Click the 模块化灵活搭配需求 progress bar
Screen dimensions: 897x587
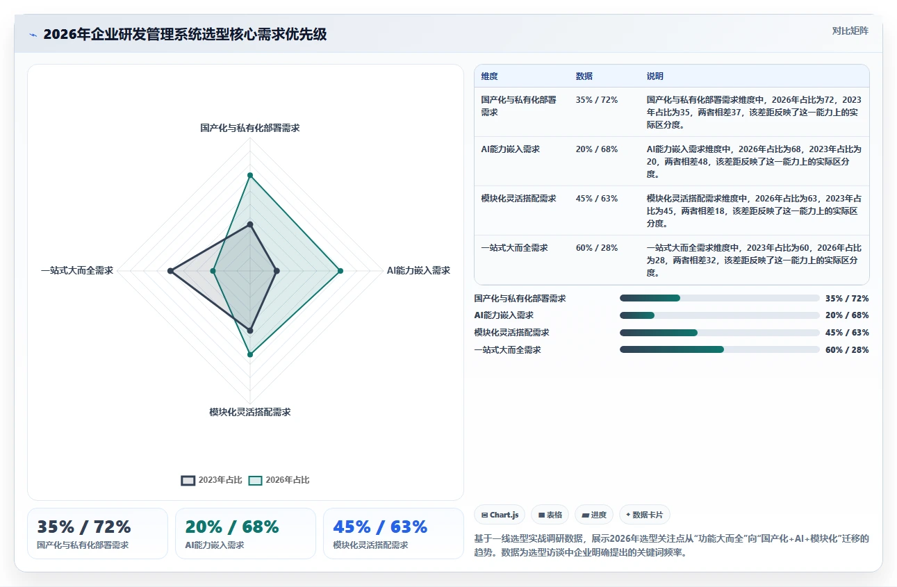720,333
